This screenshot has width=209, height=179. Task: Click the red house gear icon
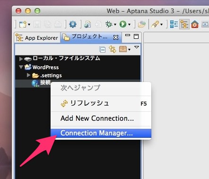[195, 25]
